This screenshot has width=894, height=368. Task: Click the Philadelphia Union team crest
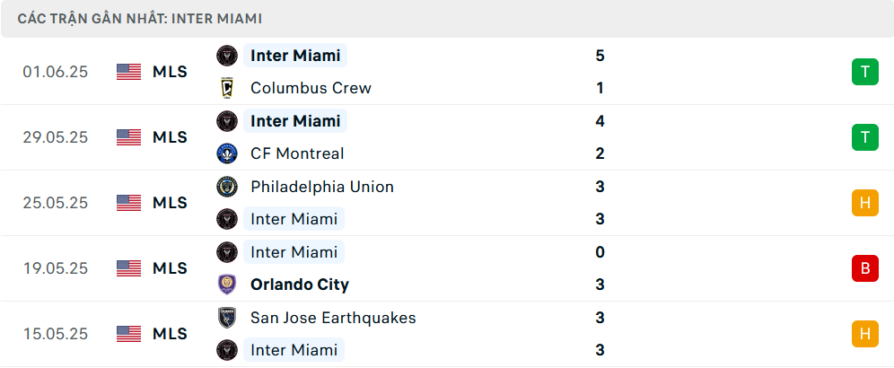[x=227, y=187]
